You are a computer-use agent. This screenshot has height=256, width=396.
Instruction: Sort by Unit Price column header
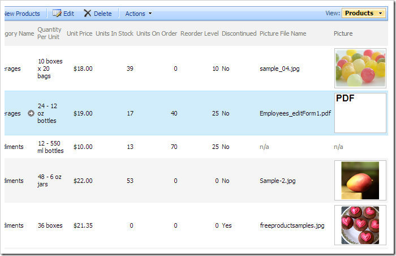click(x=79, y=33)
